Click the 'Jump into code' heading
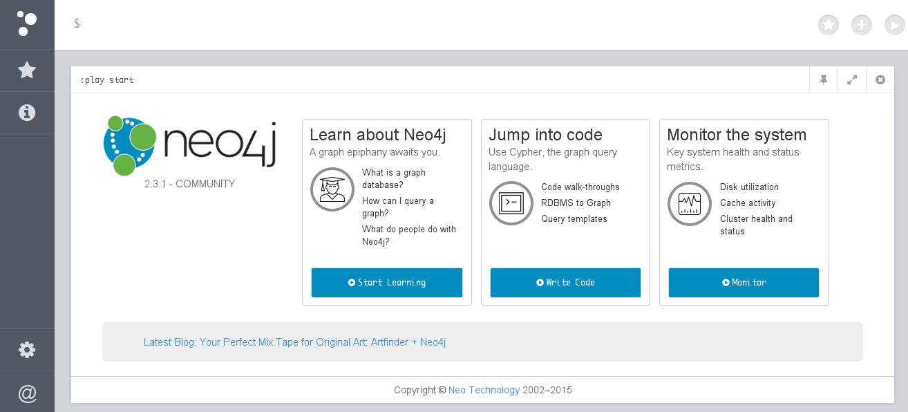908x412 pixels. 545,135
